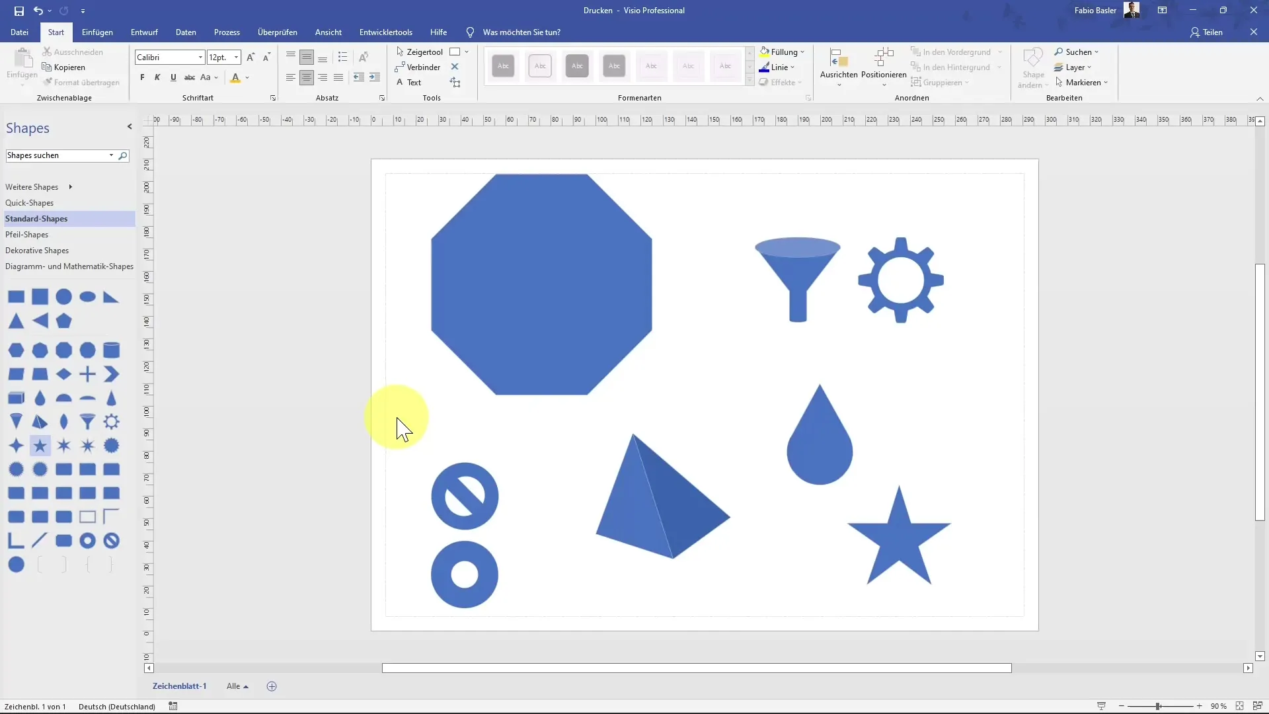The width and height of the screenshot is (1269, 714).
Task: Set left paragraph alignment
Action: [x=291, y=77]
